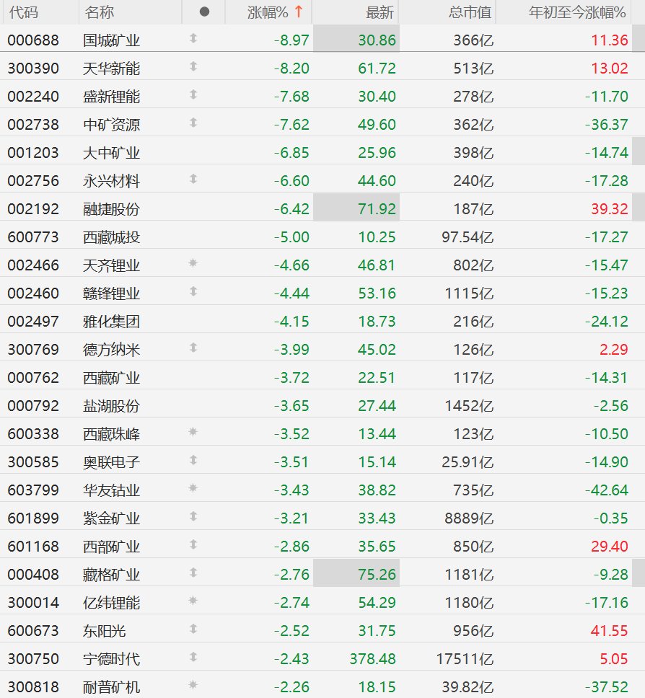The height and width of the screenshot is (698, 645).
Task: Click the marker icon in 东阳光 row
Action: pos(193,629)
